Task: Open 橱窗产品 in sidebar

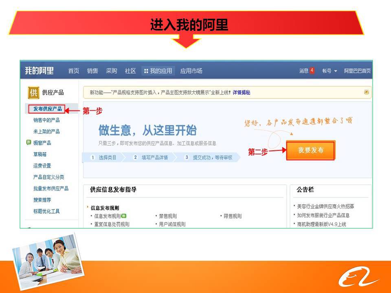Action: click(42, 143)
